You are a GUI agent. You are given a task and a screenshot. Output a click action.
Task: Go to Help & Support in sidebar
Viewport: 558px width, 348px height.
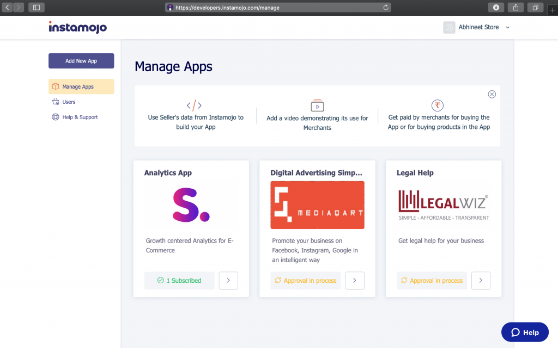pos(80,117)
